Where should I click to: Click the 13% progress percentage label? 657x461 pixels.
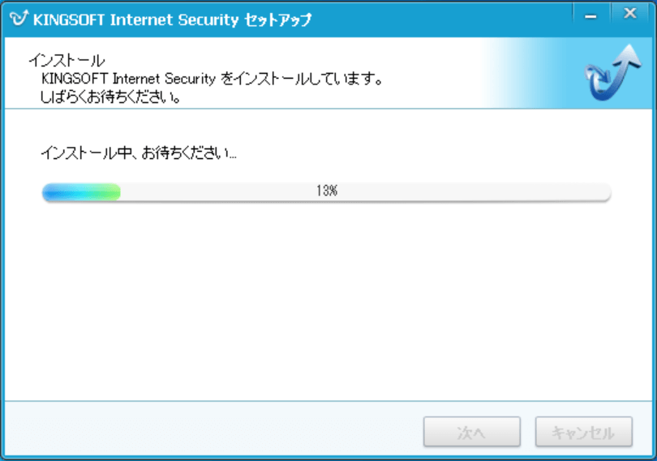click(327, 192)
